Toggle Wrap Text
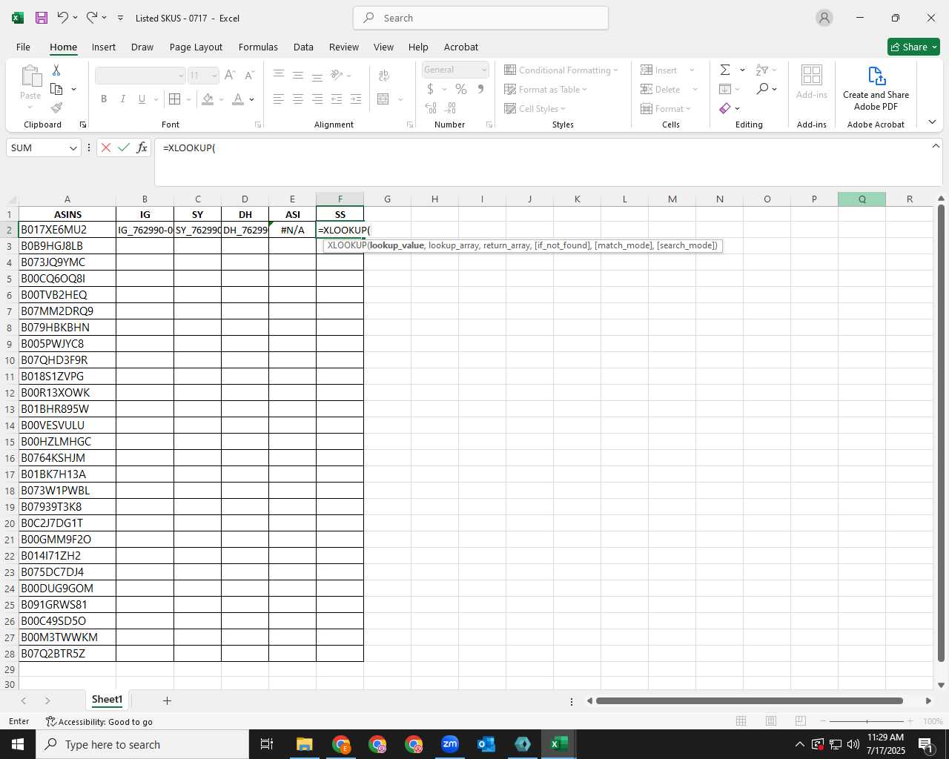This screenshot has width=949, height=759. [x=384, y=75]
